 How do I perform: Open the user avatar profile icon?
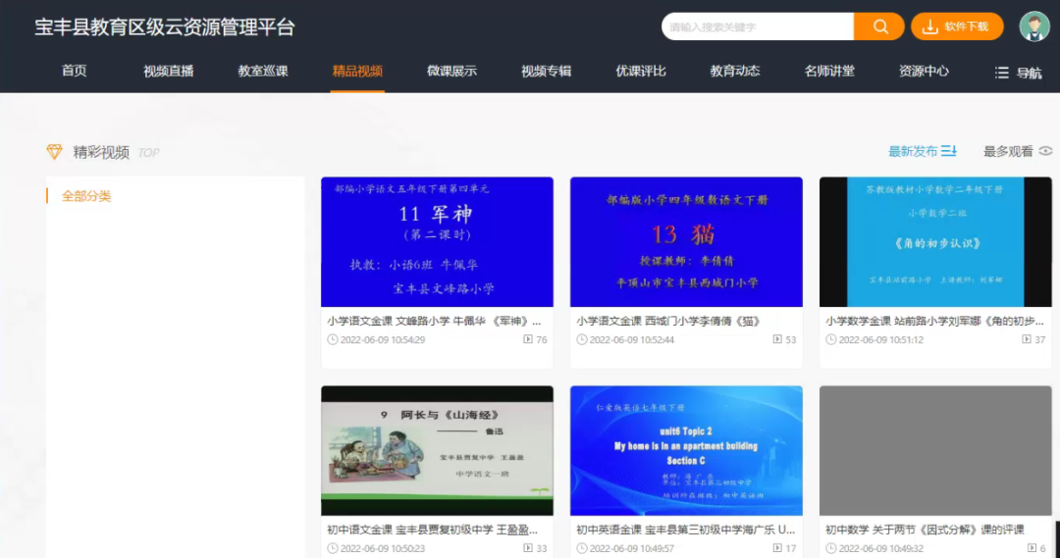click(1034, 26)
